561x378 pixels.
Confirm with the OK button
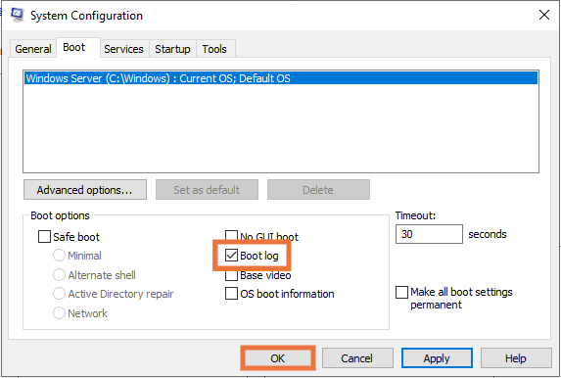click(x=278, y=358)
